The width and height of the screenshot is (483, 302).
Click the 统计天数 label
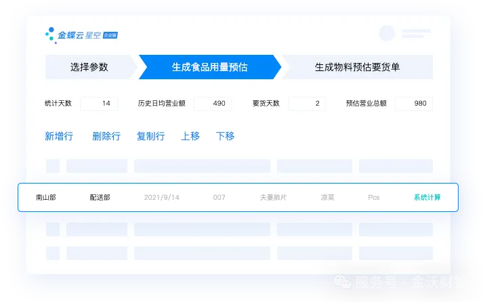[58, 104]
